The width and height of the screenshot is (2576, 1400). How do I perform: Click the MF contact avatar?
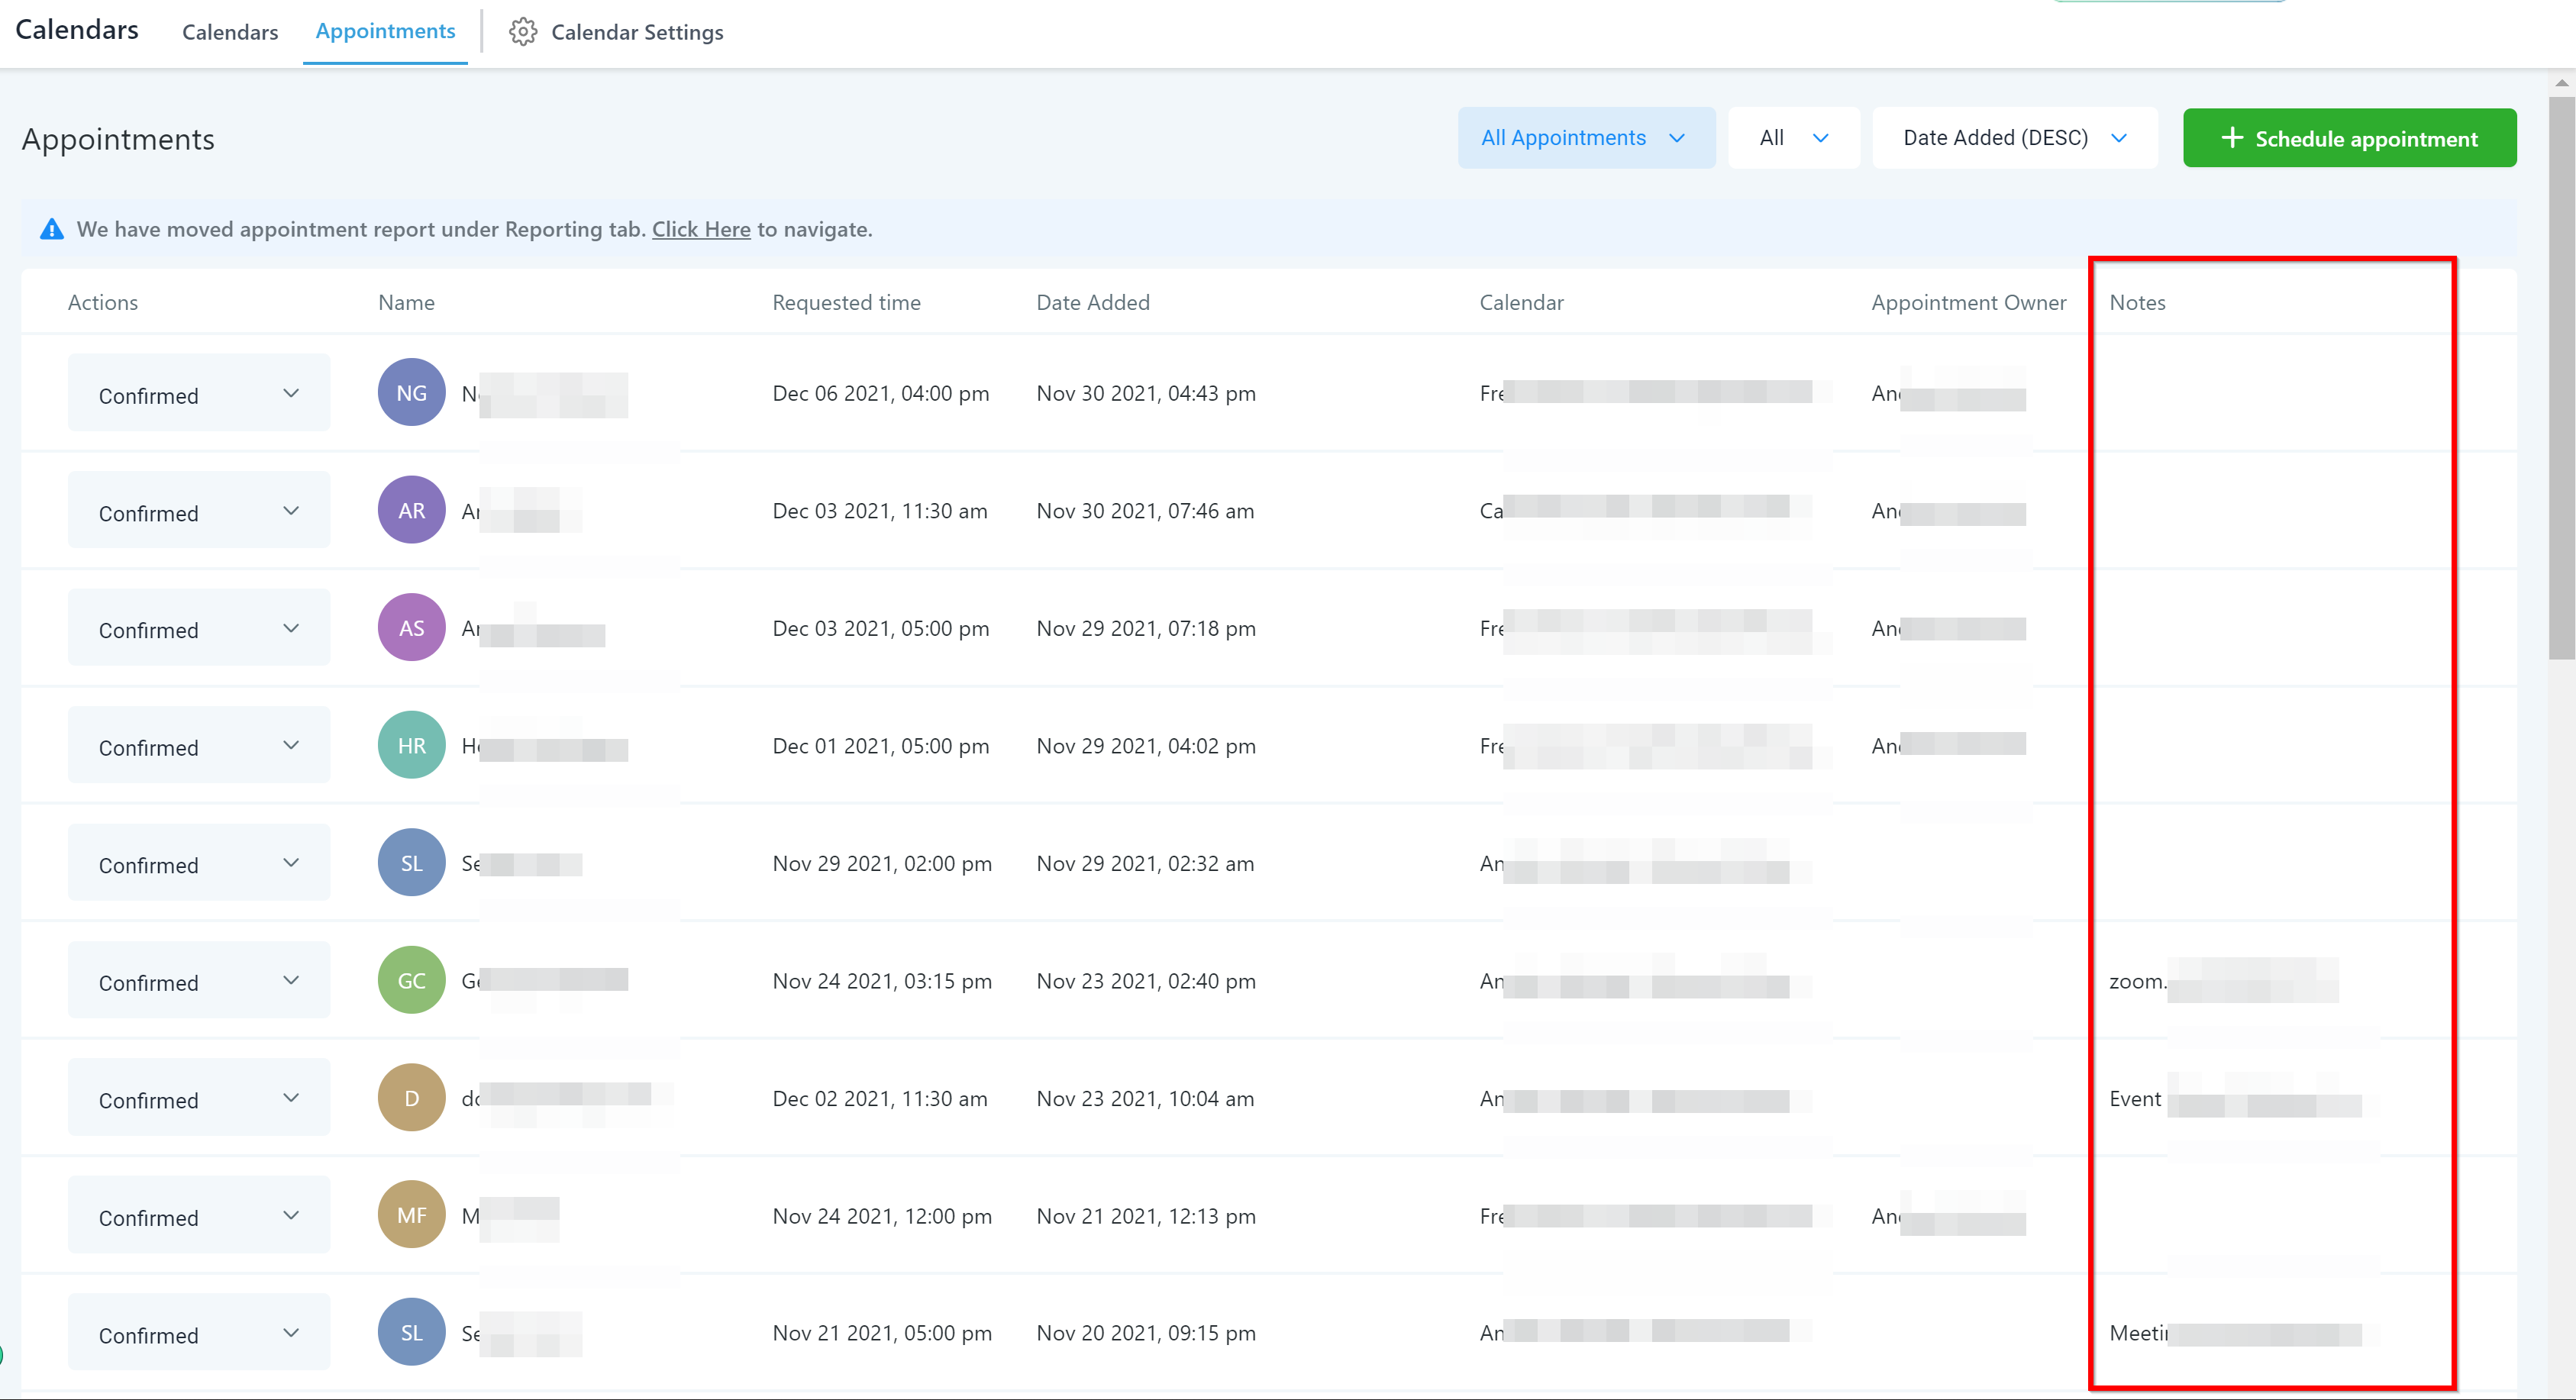(x=411, y=1215)
